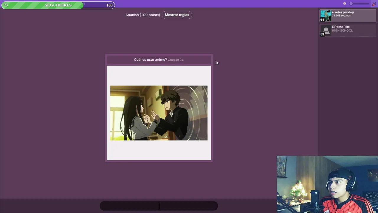Click the streamer webcam overlay
The width and height of the screenshot is (378, 213).
[x=327, y=185]
